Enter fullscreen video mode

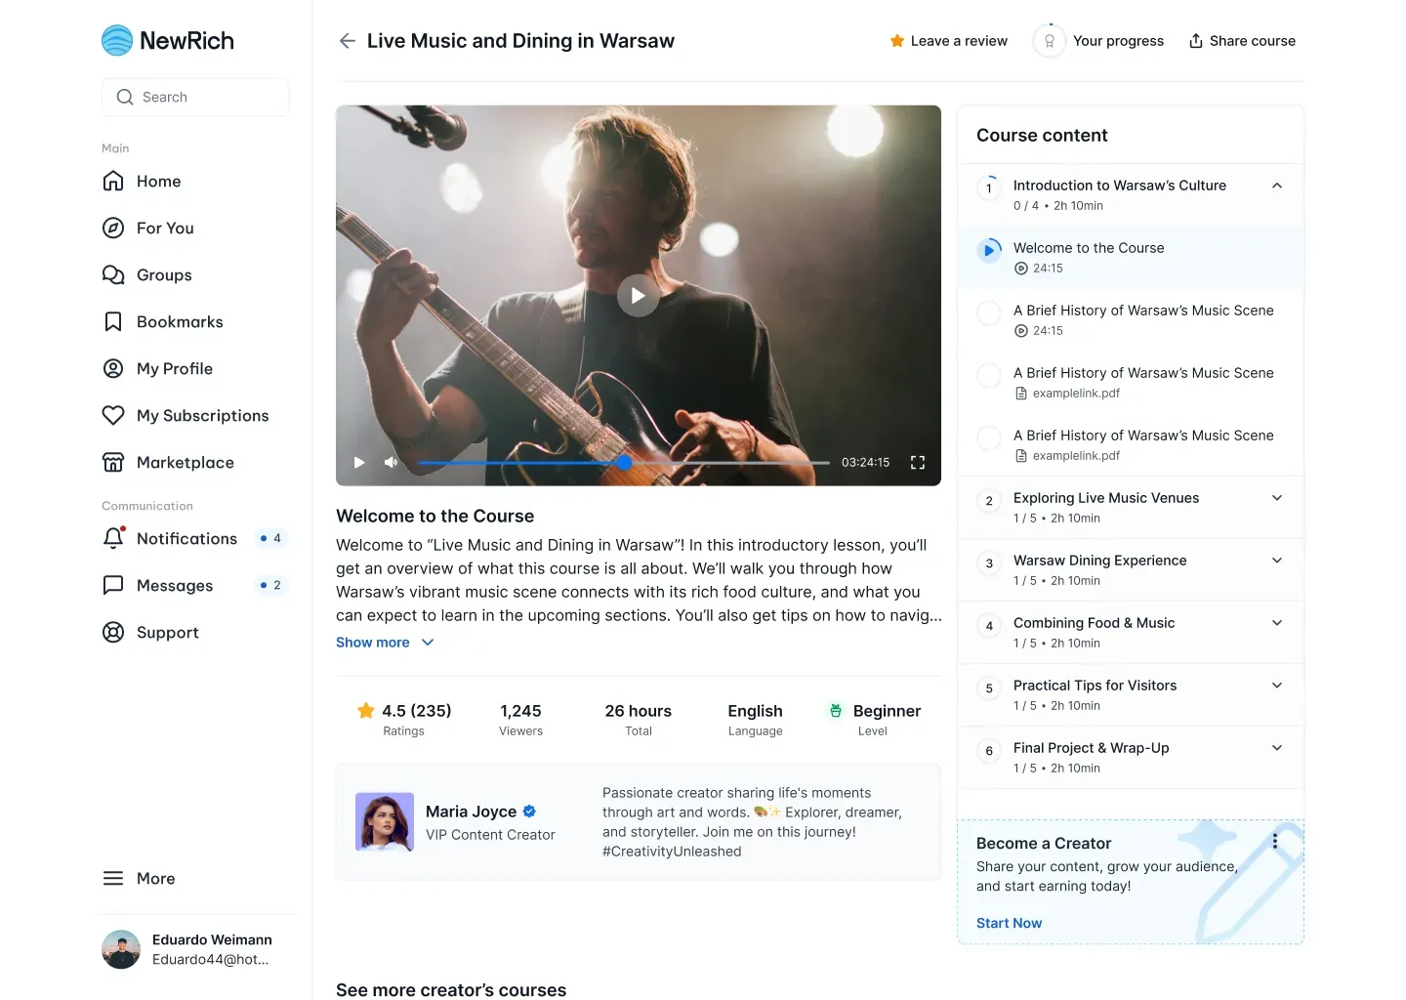click(x=917, y=462)
